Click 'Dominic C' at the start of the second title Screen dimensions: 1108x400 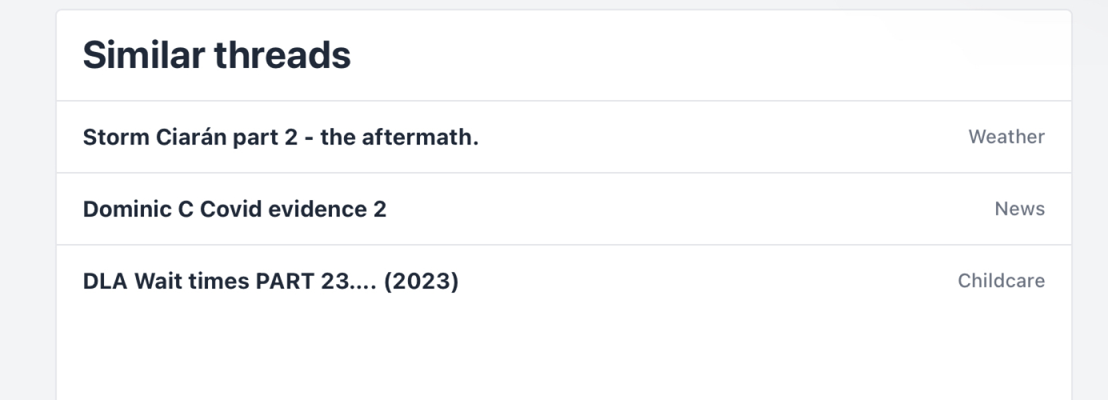click(137, 209)
